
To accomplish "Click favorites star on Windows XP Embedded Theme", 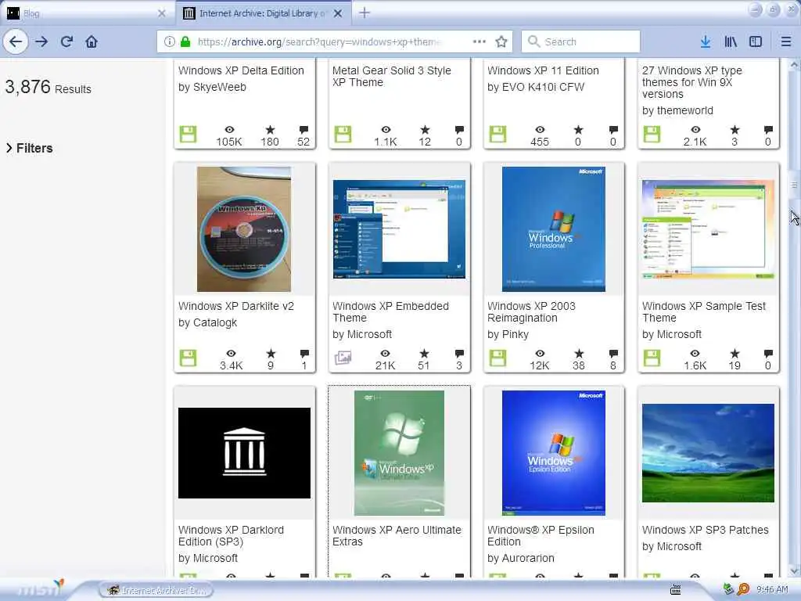I will click(425, 353).
